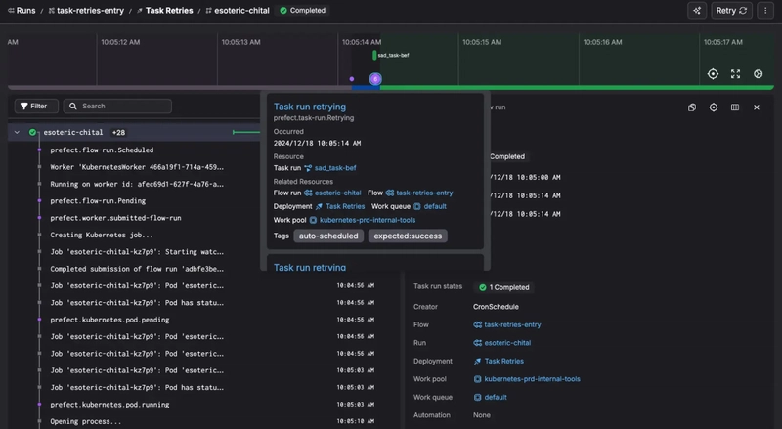The height and width of the screenshot is (429, 782).
Task: Click the Search events field
Action: [117, 106]
